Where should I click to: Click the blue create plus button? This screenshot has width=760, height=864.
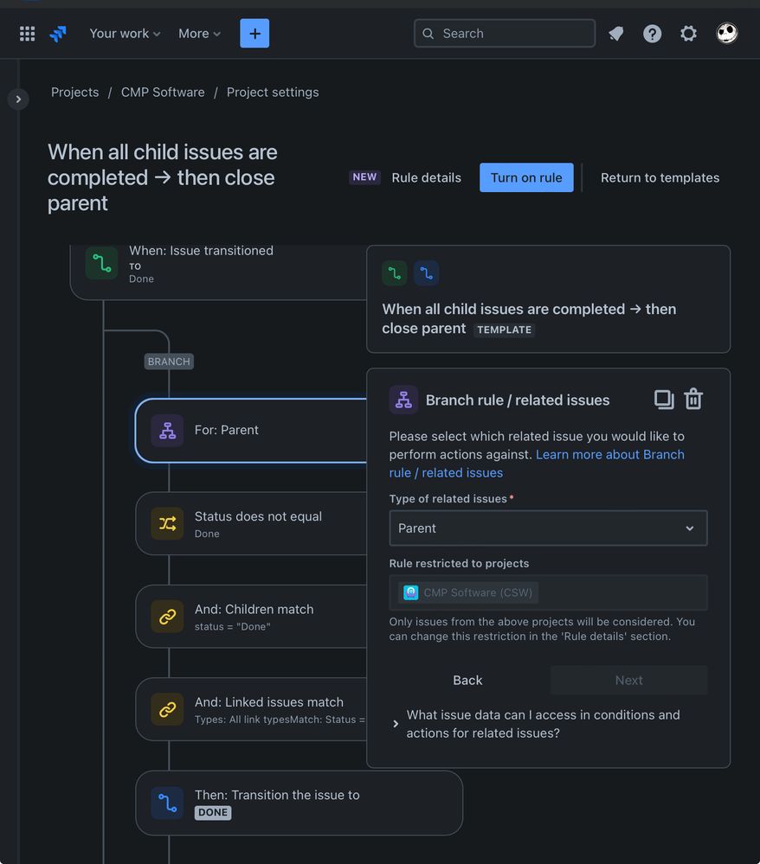[254, 34]
